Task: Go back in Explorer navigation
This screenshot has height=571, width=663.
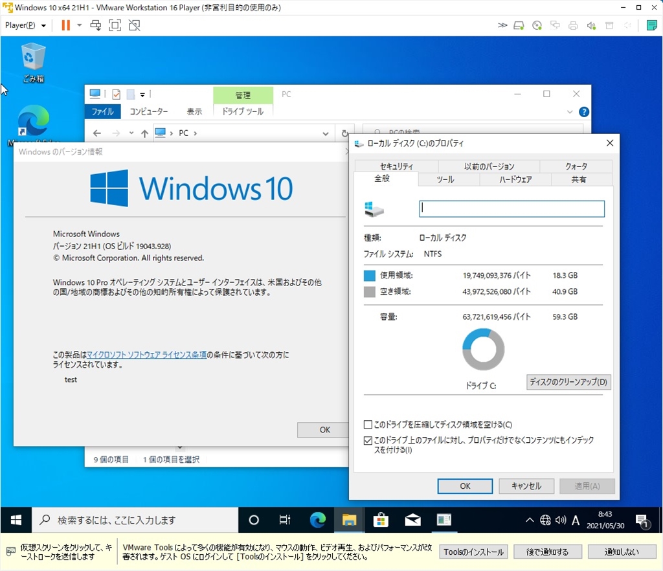Action: coord(97,133)
